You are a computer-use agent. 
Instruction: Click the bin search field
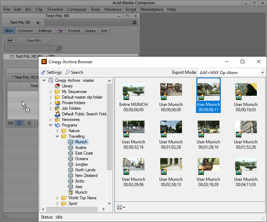click(x=33, y=49)
